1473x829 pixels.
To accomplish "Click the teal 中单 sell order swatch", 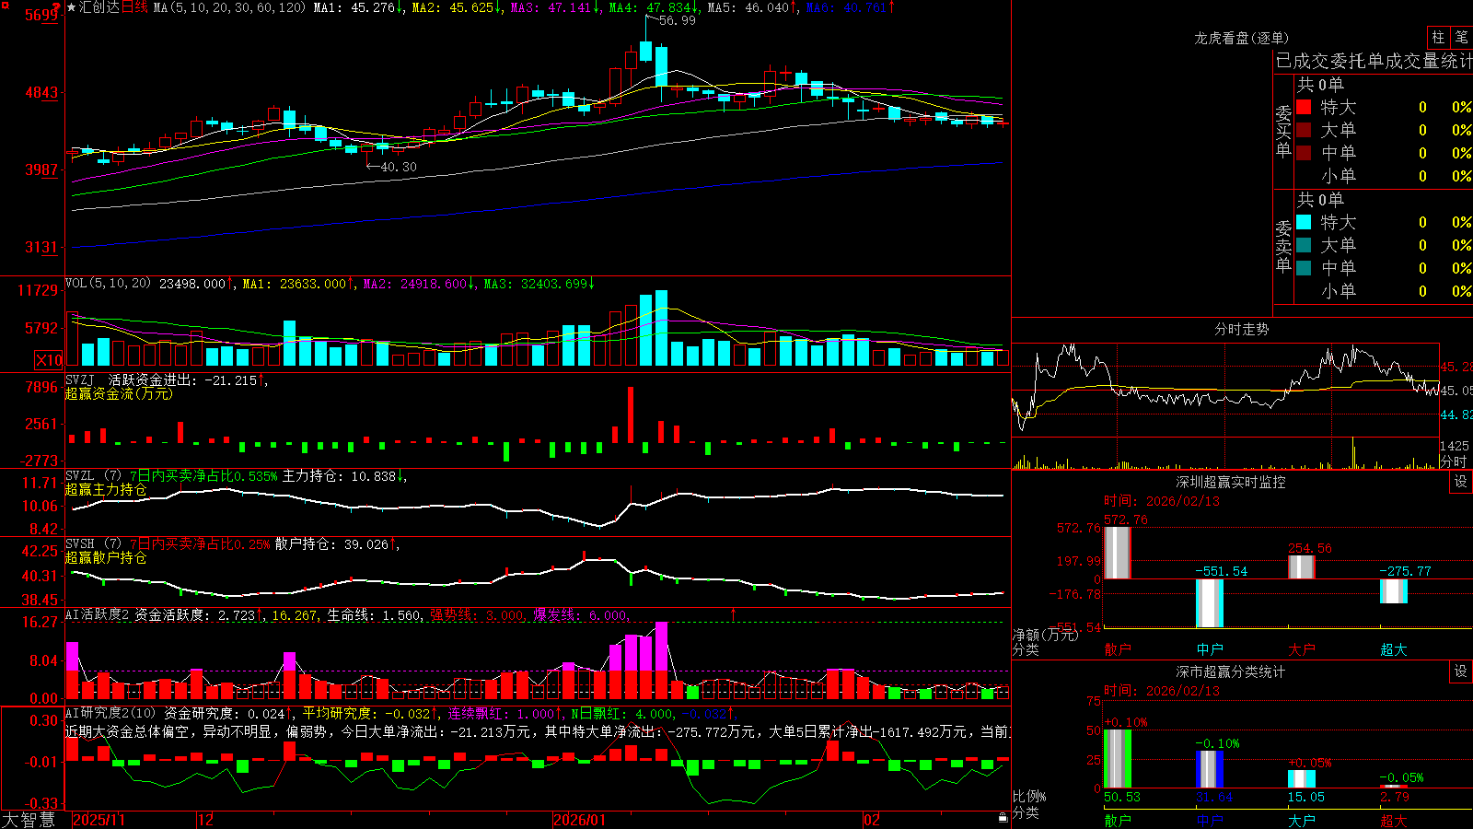I will pyautogui.click(x=1304, y=268).
